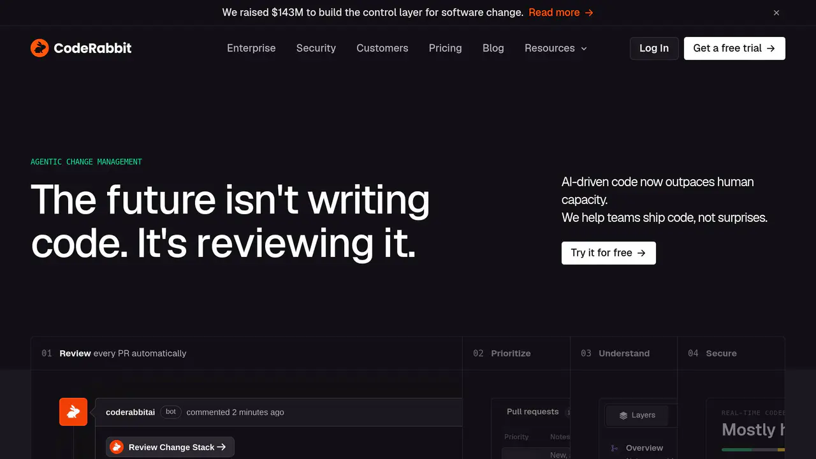Screen dimensions: 816x459
Task: Switch to the 04 Secure tab
Action: tap(731, 353)
